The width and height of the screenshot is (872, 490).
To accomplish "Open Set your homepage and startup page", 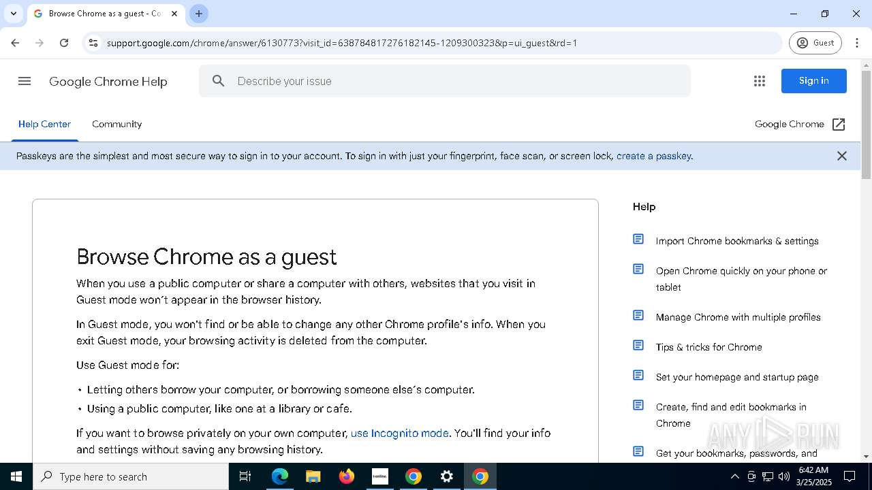I will coord(737,377).
